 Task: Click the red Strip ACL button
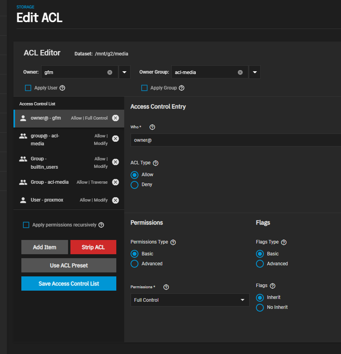(x=93, y=247)
